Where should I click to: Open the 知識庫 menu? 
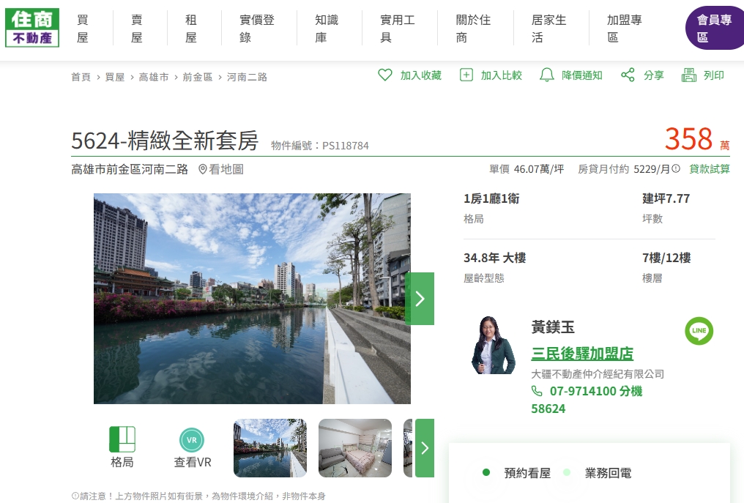click(326, 29)
